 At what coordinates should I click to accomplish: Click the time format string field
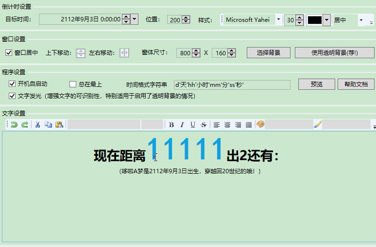pyautogui.click(x=232, y=85)
